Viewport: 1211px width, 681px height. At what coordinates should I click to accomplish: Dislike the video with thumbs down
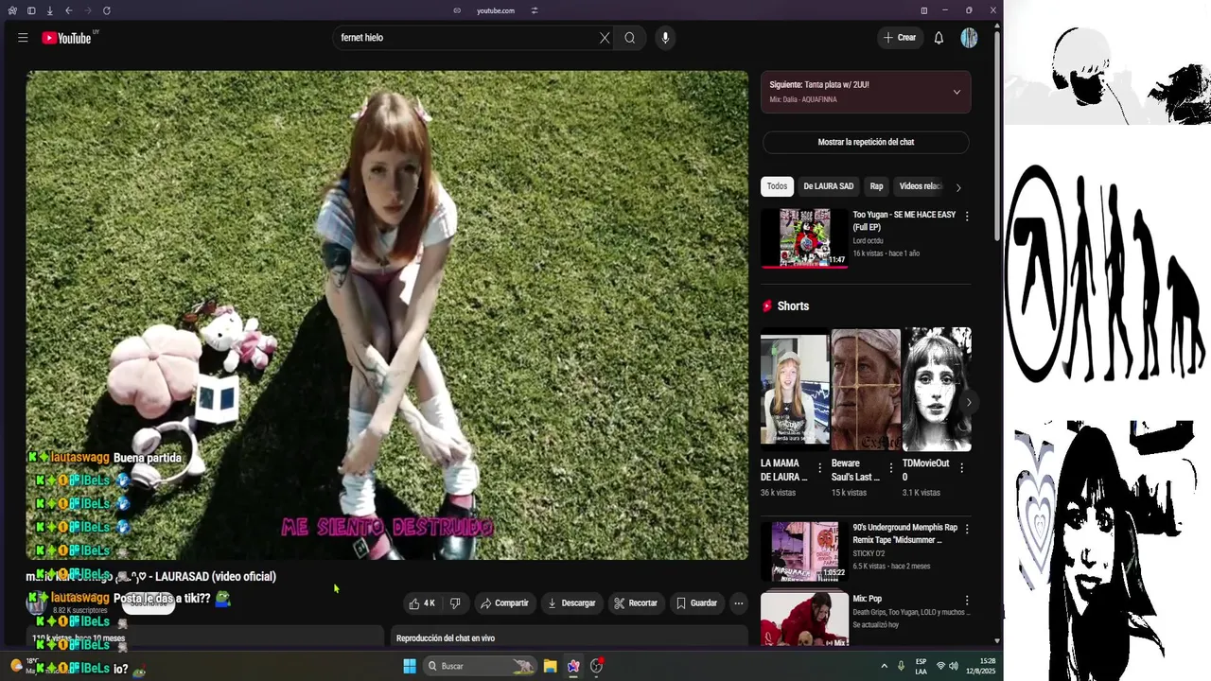pos(455,603)
